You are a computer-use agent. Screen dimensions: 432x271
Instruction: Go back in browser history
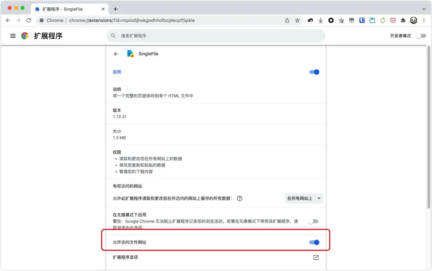pyautogui.click(x=8, y=20)
